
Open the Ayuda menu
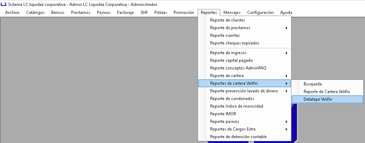click(x=286, y=12)
